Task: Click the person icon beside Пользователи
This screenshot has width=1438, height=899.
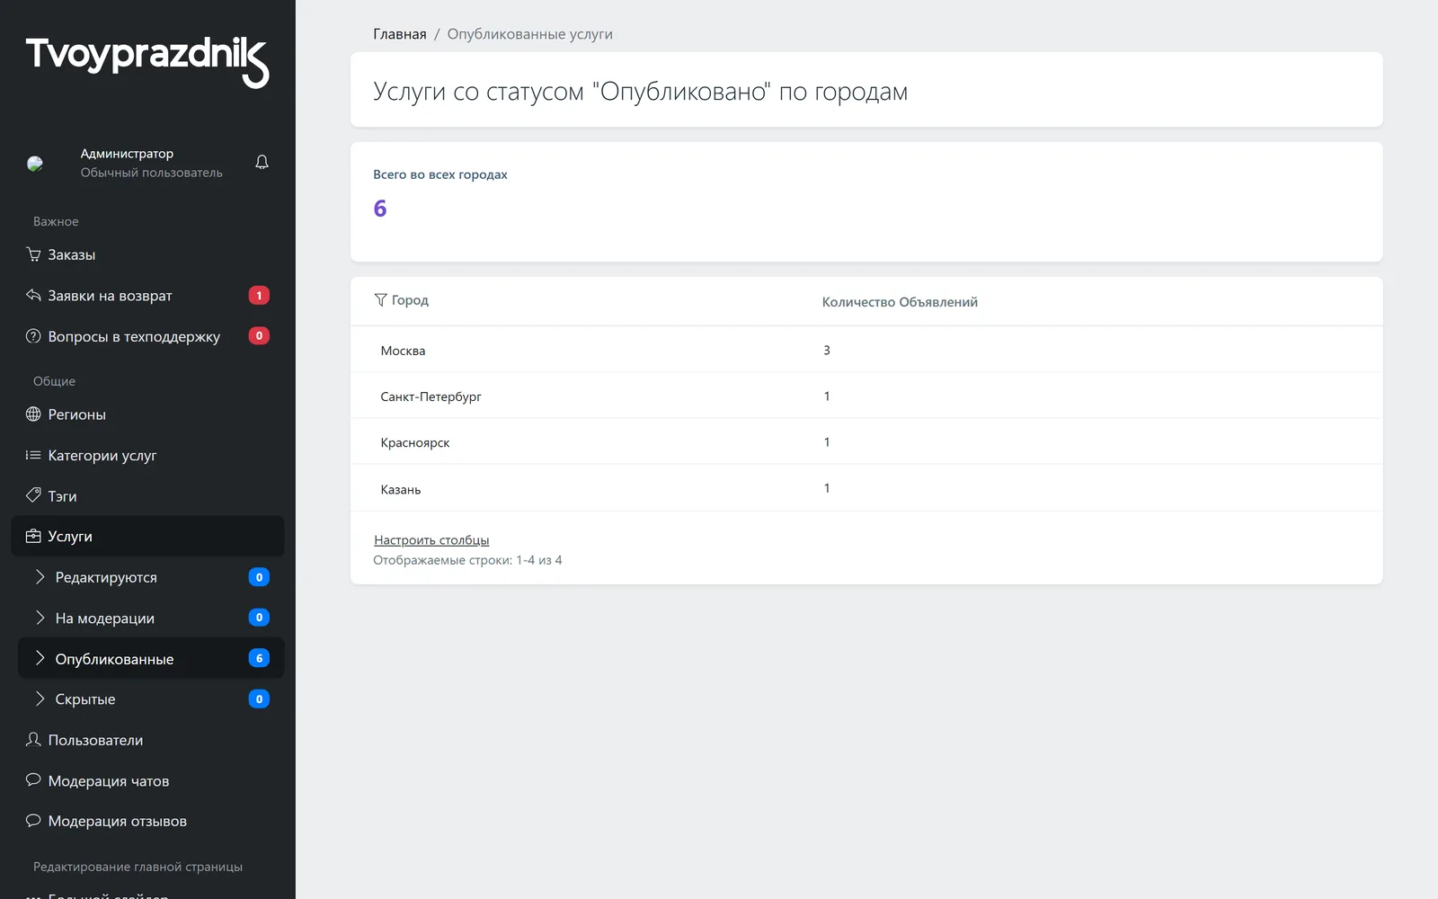Action: (33, 739)
